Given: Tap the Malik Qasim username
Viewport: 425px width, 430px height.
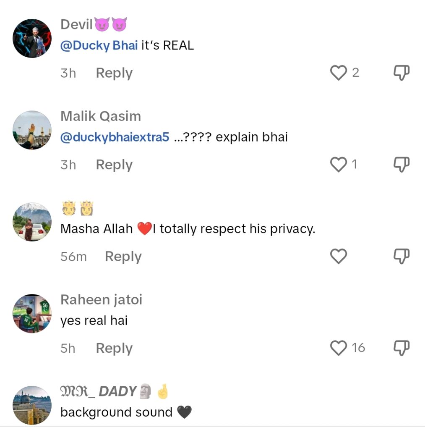Looking at the screenshot, I should (101, 116).
